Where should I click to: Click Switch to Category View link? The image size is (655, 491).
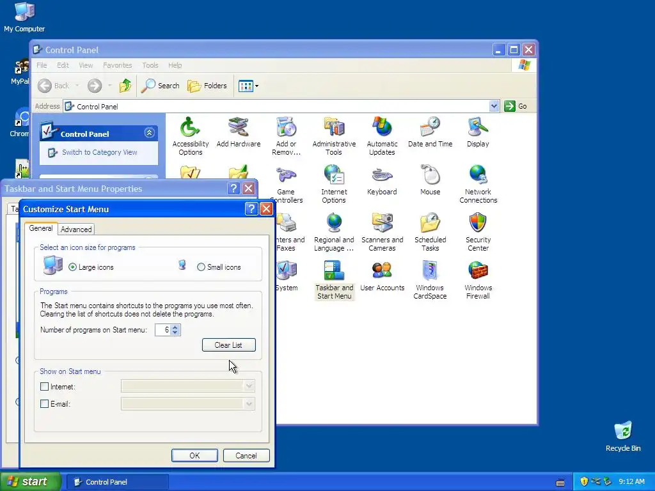pyautogui.click(x=99, y=152)
